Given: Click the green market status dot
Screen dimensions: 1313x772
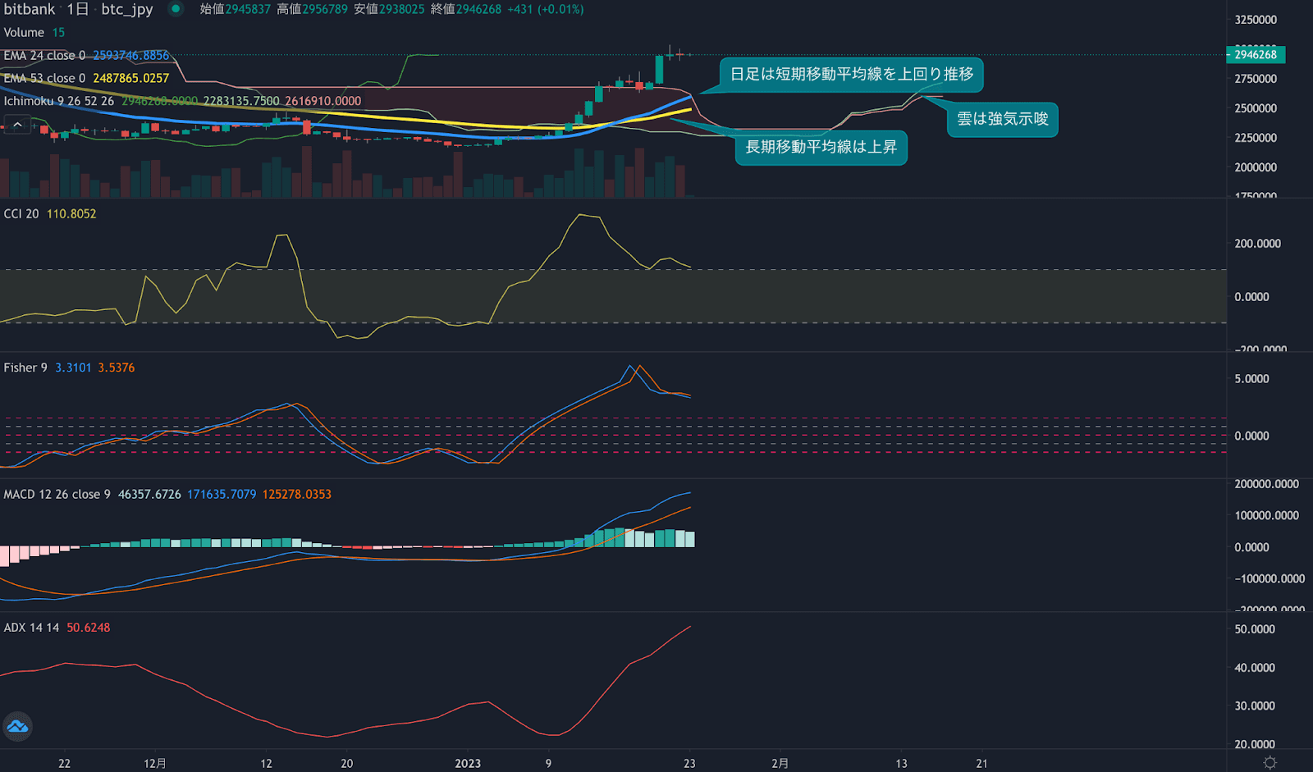Looking at the screenshot, I should tap(175, 9).
